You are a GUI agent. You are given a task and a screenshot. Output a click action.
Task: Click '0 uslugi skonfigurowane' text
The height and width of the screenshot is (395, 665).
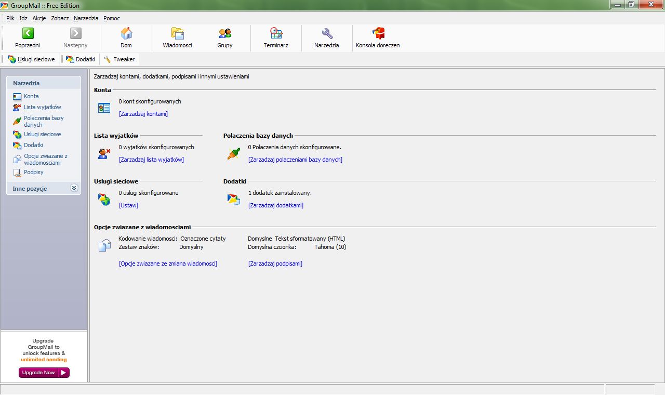point(149,193)
